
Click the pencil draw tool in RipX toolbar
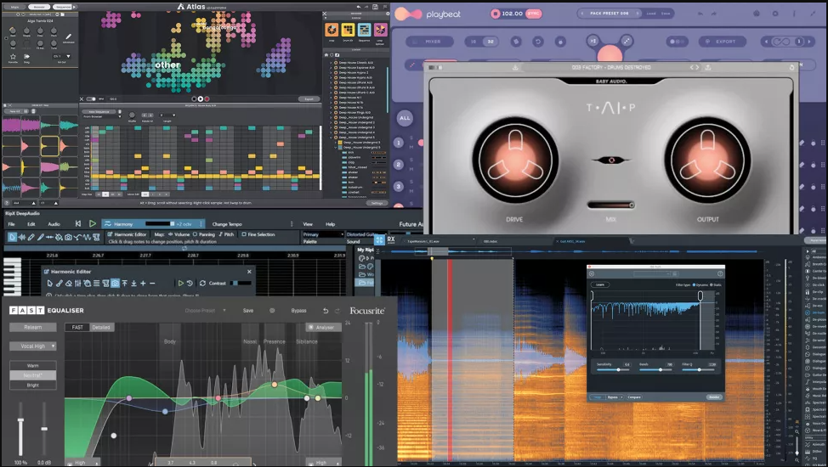point(31,238)
